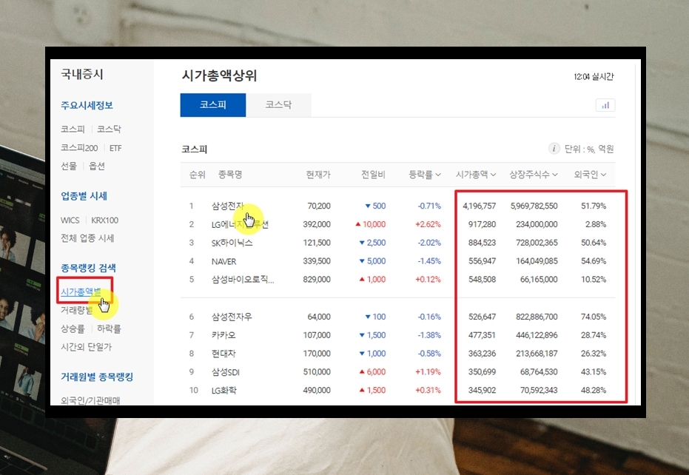Viewport: 689px width, 475px height.
Task: Open 코스피200 sidebar link
Action: [x=79, y=148]
